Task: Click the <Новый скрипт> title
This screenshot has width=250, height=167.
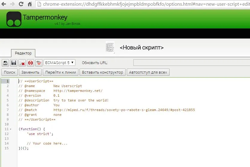Action: tap(141, 48)
